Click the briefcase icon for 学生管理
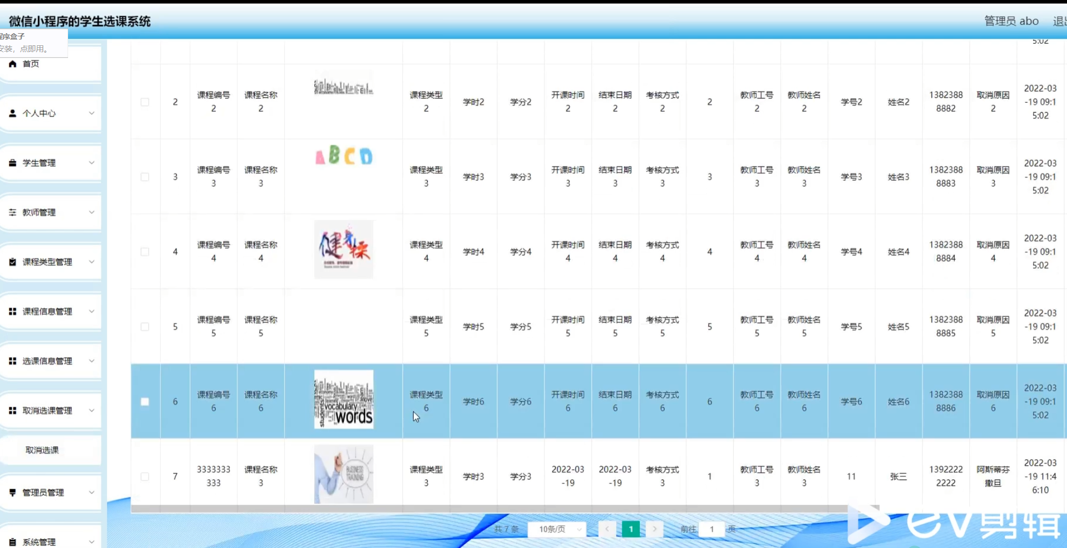This screenshot has height=548, width=1067. coord(13,163)
